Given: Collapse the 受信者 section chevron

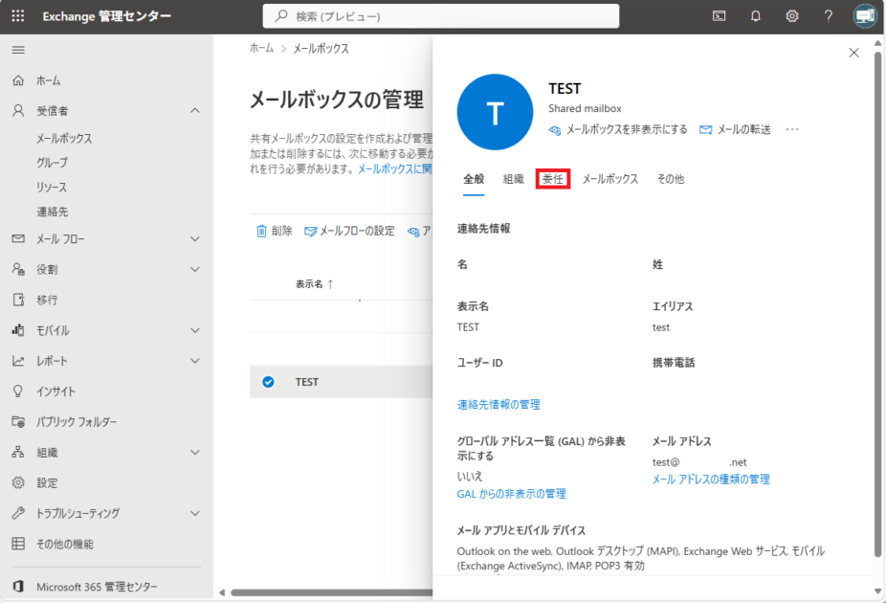Looking at the screenshot, I should pyautogui.click(x=195, y=111).
